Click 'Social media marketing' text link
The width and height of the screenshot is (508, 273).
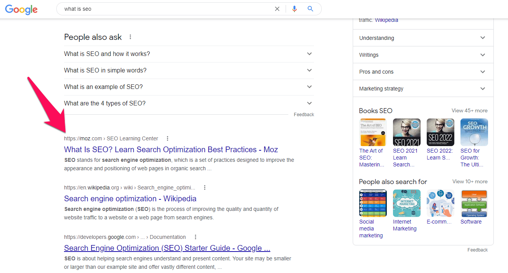pos(371,229)
